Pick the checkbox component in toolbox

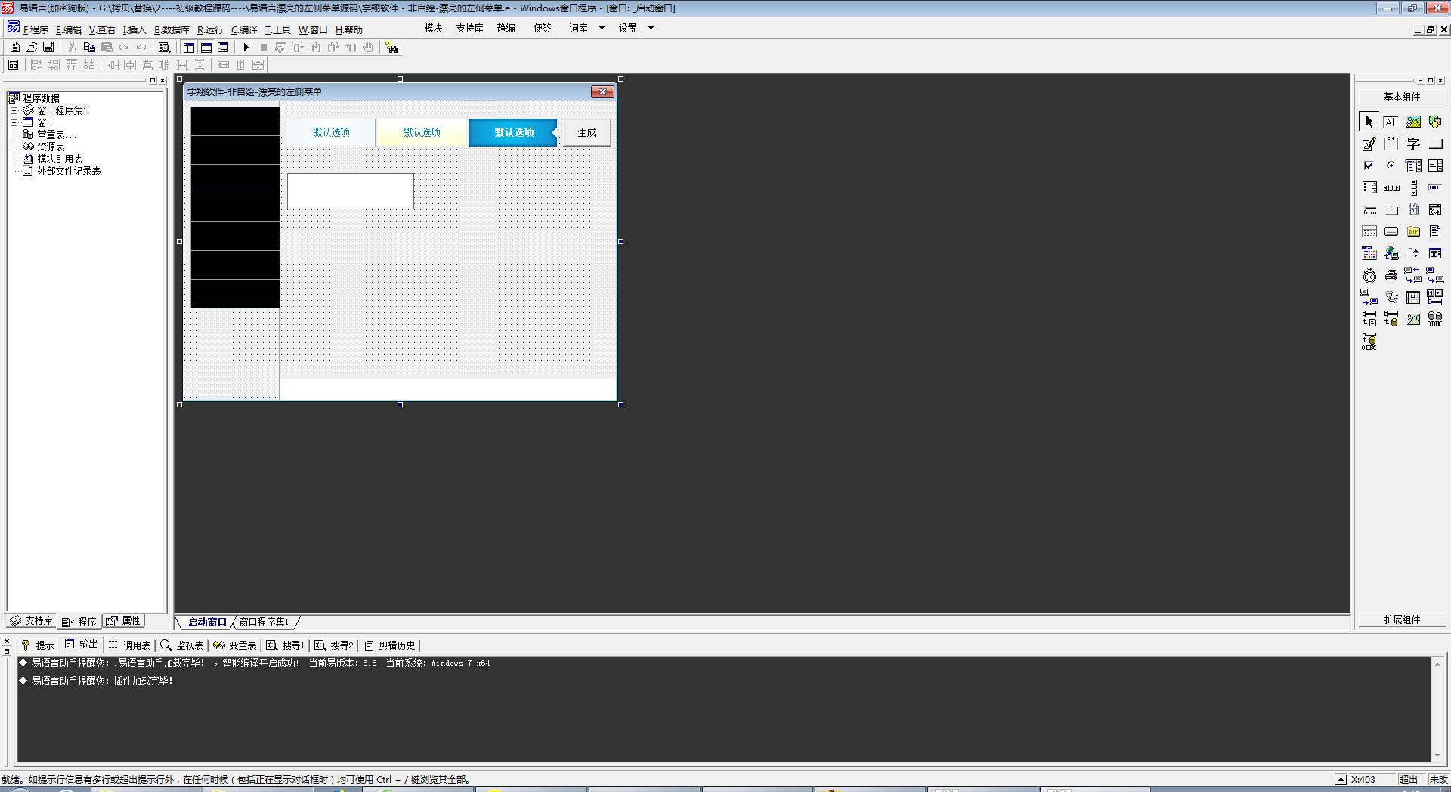[1369, 166]
